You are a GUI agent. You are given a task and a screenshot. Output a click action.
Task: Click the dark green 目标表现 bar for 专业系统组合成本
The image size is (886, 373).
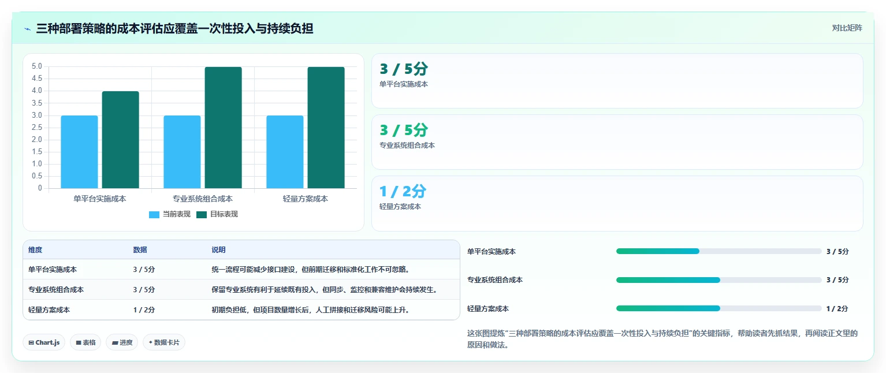[224, 128]
